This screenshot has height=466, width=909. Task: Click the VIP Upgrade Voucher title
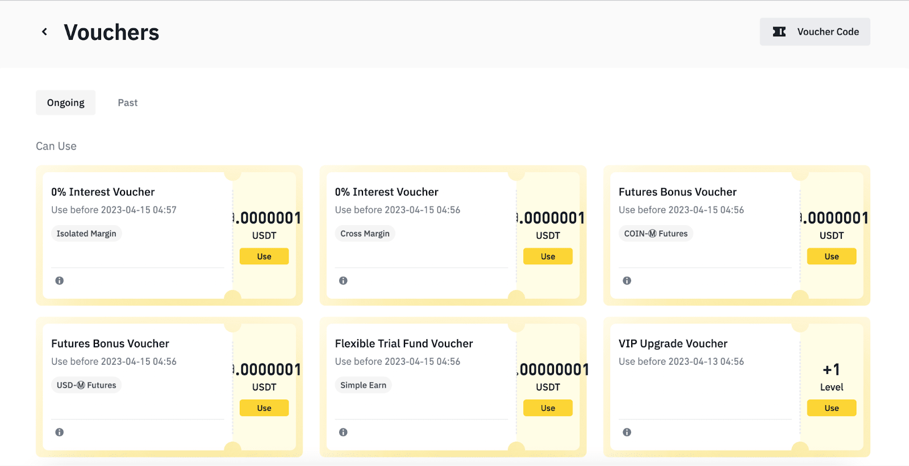pyautogui.click(x=673, y=344)
